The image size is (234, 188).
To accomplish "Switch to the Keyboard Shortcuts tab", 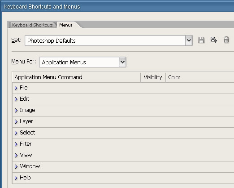I will pos(32,25).
